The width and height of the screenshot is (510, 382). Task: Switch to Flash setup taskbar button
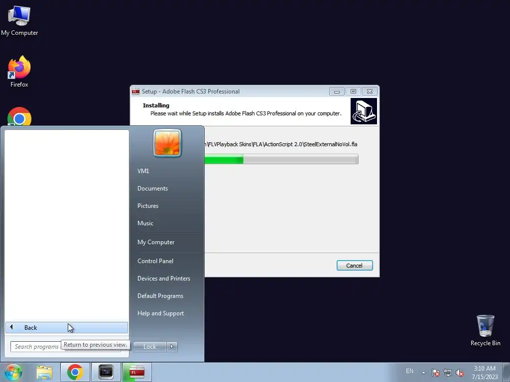[x=137, y=372]
